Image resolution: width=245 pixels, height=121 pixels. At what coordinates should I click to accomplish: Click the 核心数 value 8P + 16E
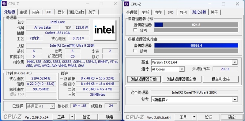(80, 106)
